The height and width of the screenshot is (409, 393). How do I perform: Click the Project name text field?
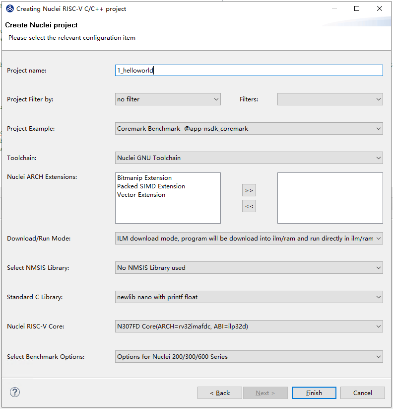pos(249,71)
